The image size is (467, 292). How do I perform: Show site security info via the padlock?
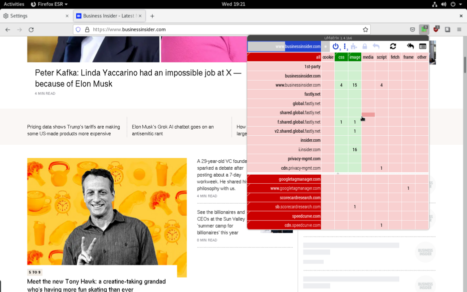click(x=87, y=29)
